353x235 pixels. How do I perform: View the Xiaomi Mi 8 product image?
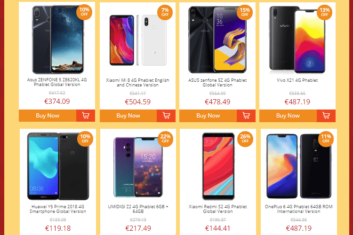pyautogui.click(x=138, y=40)
